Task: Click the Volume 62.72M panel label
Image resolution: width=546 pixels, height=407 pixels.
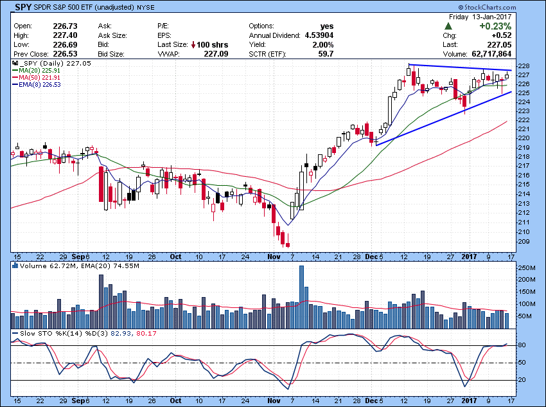Action: coord(48,266)
